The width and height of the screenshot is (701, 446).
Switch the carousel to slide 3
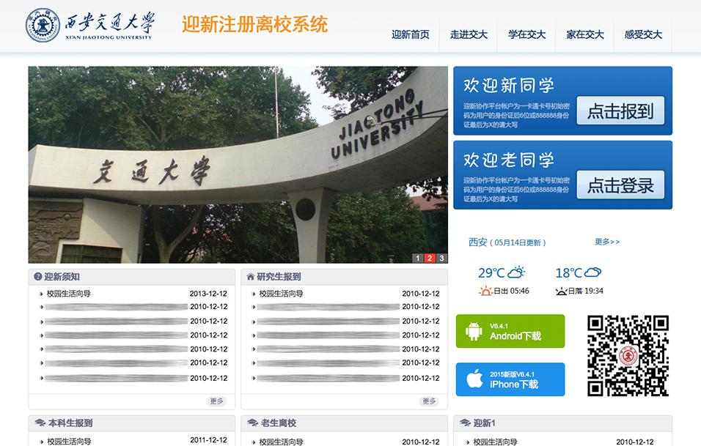click(x=441, y=258)
